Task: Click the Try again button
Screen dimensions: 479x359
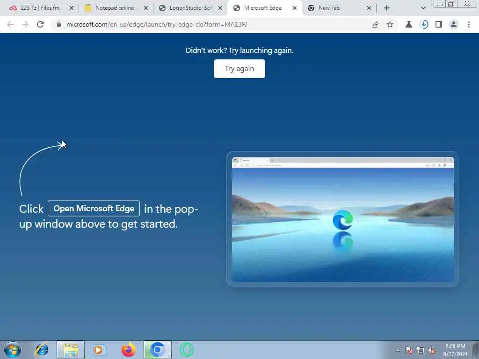Action: pos(239,69)
